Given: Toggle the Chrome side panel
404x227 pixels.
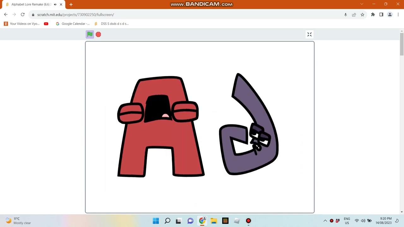Looking at the screenshot, I should point(381,15).
